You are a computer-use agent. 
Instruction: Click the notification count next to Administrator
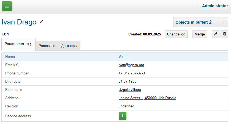point(197,6)
